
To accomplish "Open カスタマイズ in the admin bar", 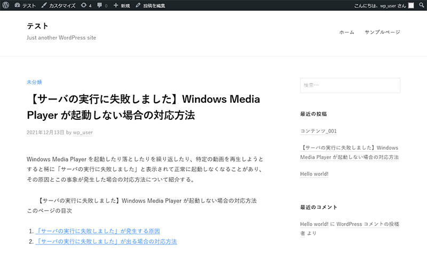I will (62, 5).
